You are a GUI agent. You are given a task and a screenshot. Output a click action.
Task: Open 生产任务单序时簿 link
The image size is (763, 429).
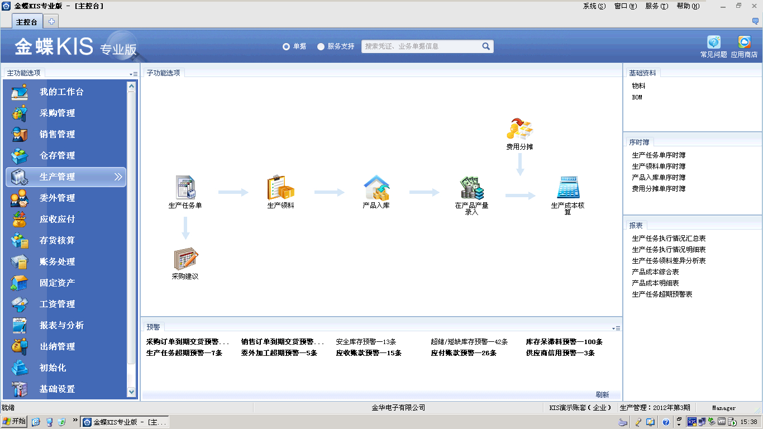[x=659, y=155]
